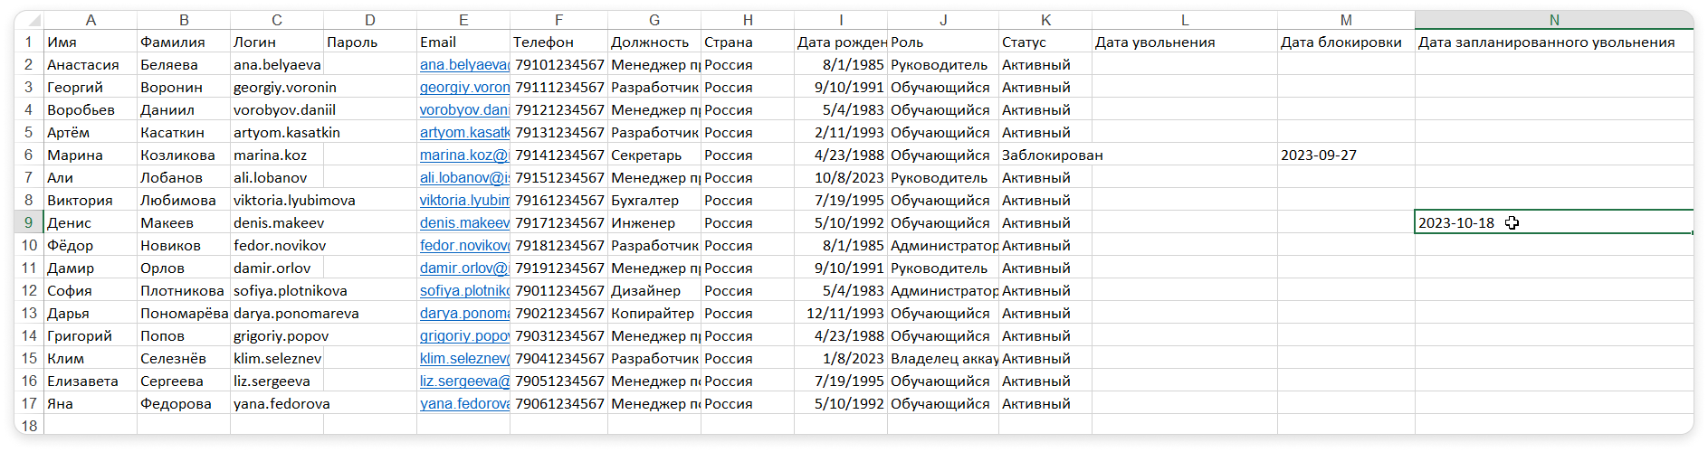
Task: Select the Фамилия header cell
Action: pyautogui.click(x=184, y=42)
